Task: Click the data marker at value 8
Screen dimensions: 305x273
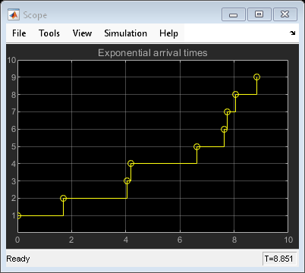Action: click(235, 95)
